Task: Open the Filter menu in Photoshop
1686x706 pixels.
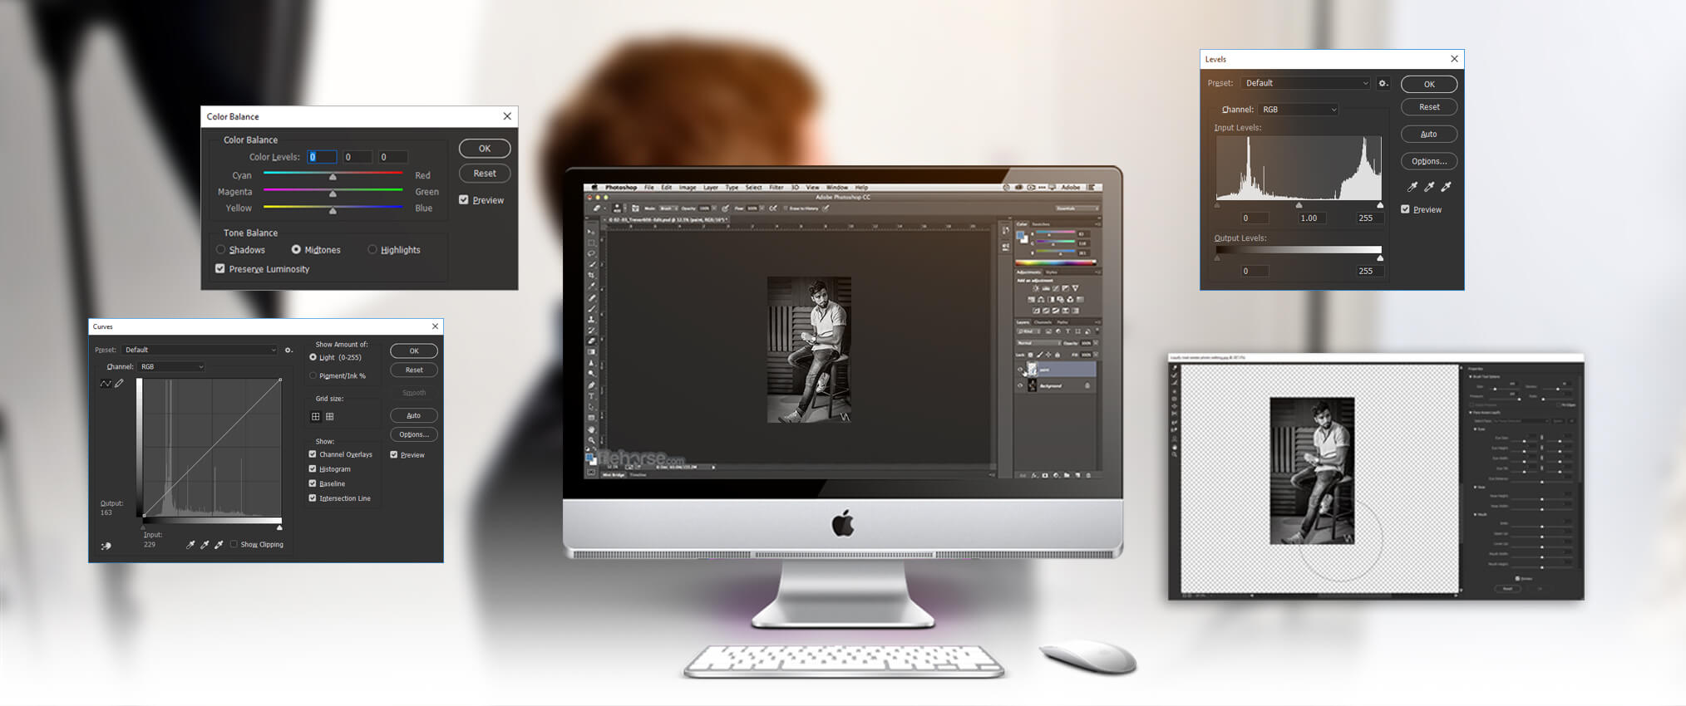Action: coord(776,188)
